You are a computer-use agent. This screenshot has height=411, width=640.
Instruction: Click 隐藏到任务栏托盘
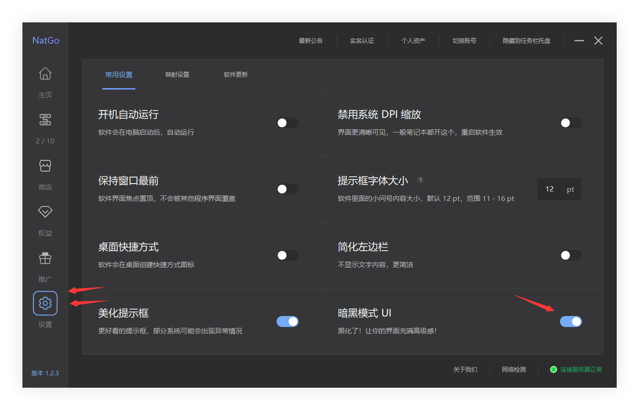click(527, 41)
